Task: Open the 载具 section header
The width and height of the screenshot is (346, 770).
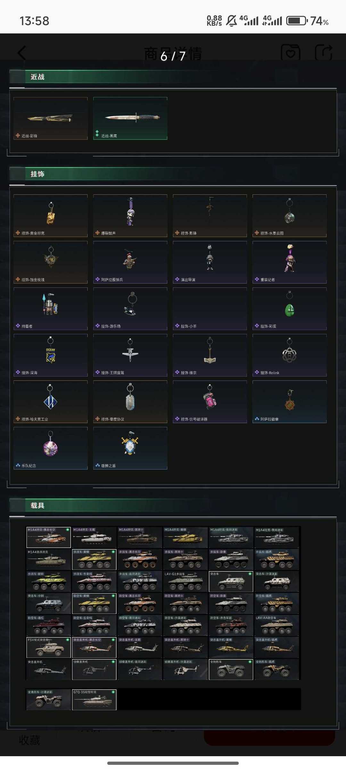Action: coord(37,505)
